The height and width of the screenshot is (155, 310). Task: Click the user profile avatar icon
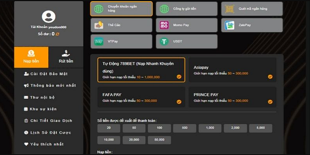coord(48,17)
